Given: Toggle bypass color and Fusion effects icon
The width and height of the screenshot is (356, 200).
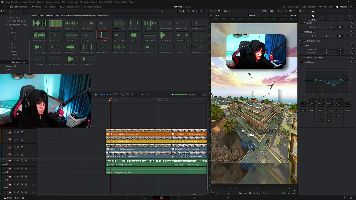Looking at the screenshot, I should [x=286, y=11].
